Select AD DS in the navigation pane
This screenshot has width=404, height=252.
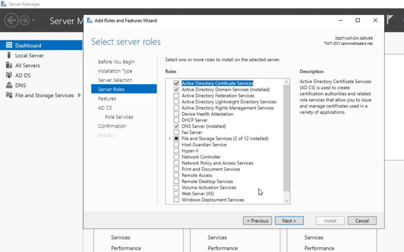[x=23, y=75]
